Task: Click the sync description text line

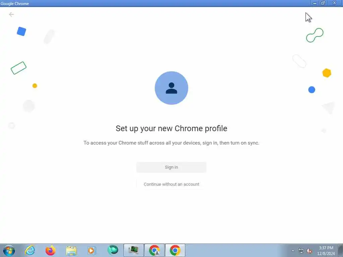Action: tap(171, 143)
